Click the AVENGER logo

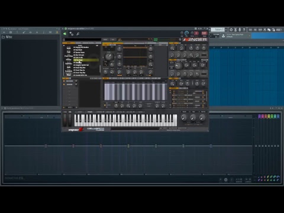click(x=195, y=40)
